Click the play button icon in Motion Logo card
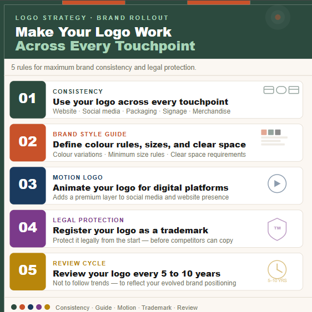 click(x=277, y=183)
